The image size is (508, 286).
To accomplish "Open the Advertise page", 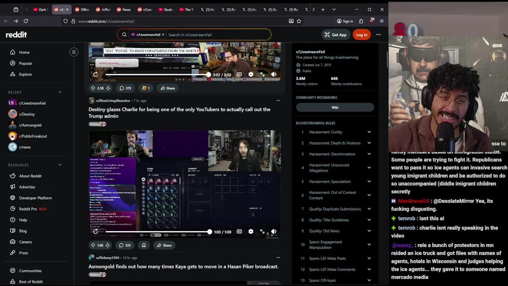I will (x=27, y=187).
